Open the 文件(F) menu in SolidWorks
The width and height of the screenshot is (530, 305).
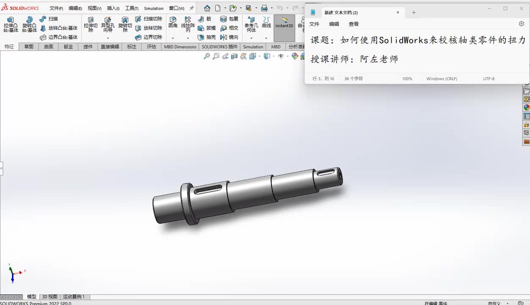coord(56,8)
